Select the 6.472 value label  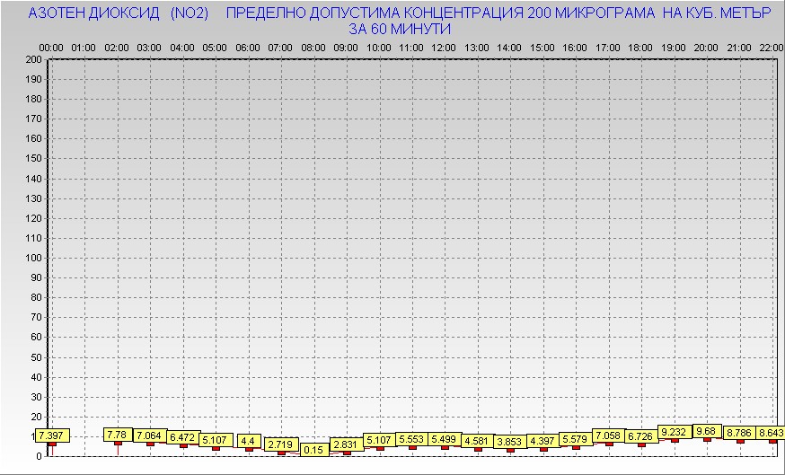182,437
